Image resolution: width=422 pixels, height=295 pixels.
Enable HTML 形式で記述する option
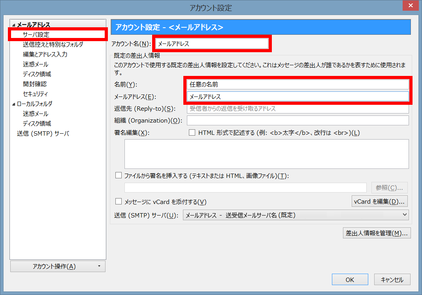[192, 133]
